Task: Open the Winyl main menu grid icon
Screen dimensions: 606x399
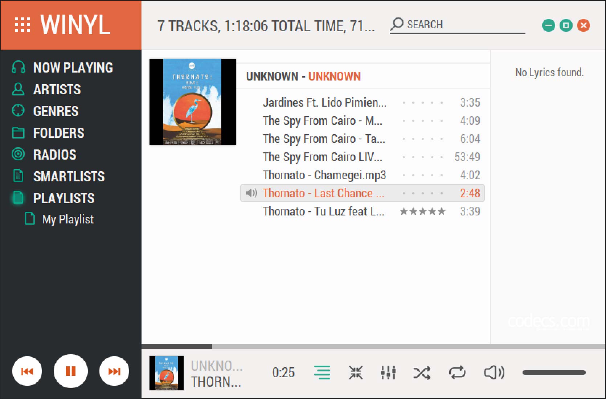Action: [x=22, y=25]
